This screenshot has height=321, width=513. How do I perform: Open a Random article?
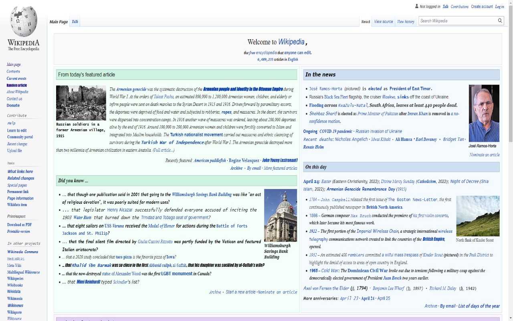[x=17, y=85]
